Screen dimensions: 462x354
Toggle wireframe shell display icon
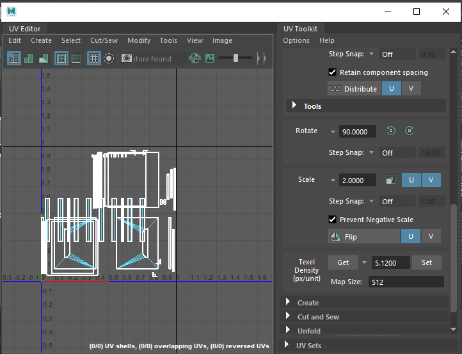[x=13, y=58]
